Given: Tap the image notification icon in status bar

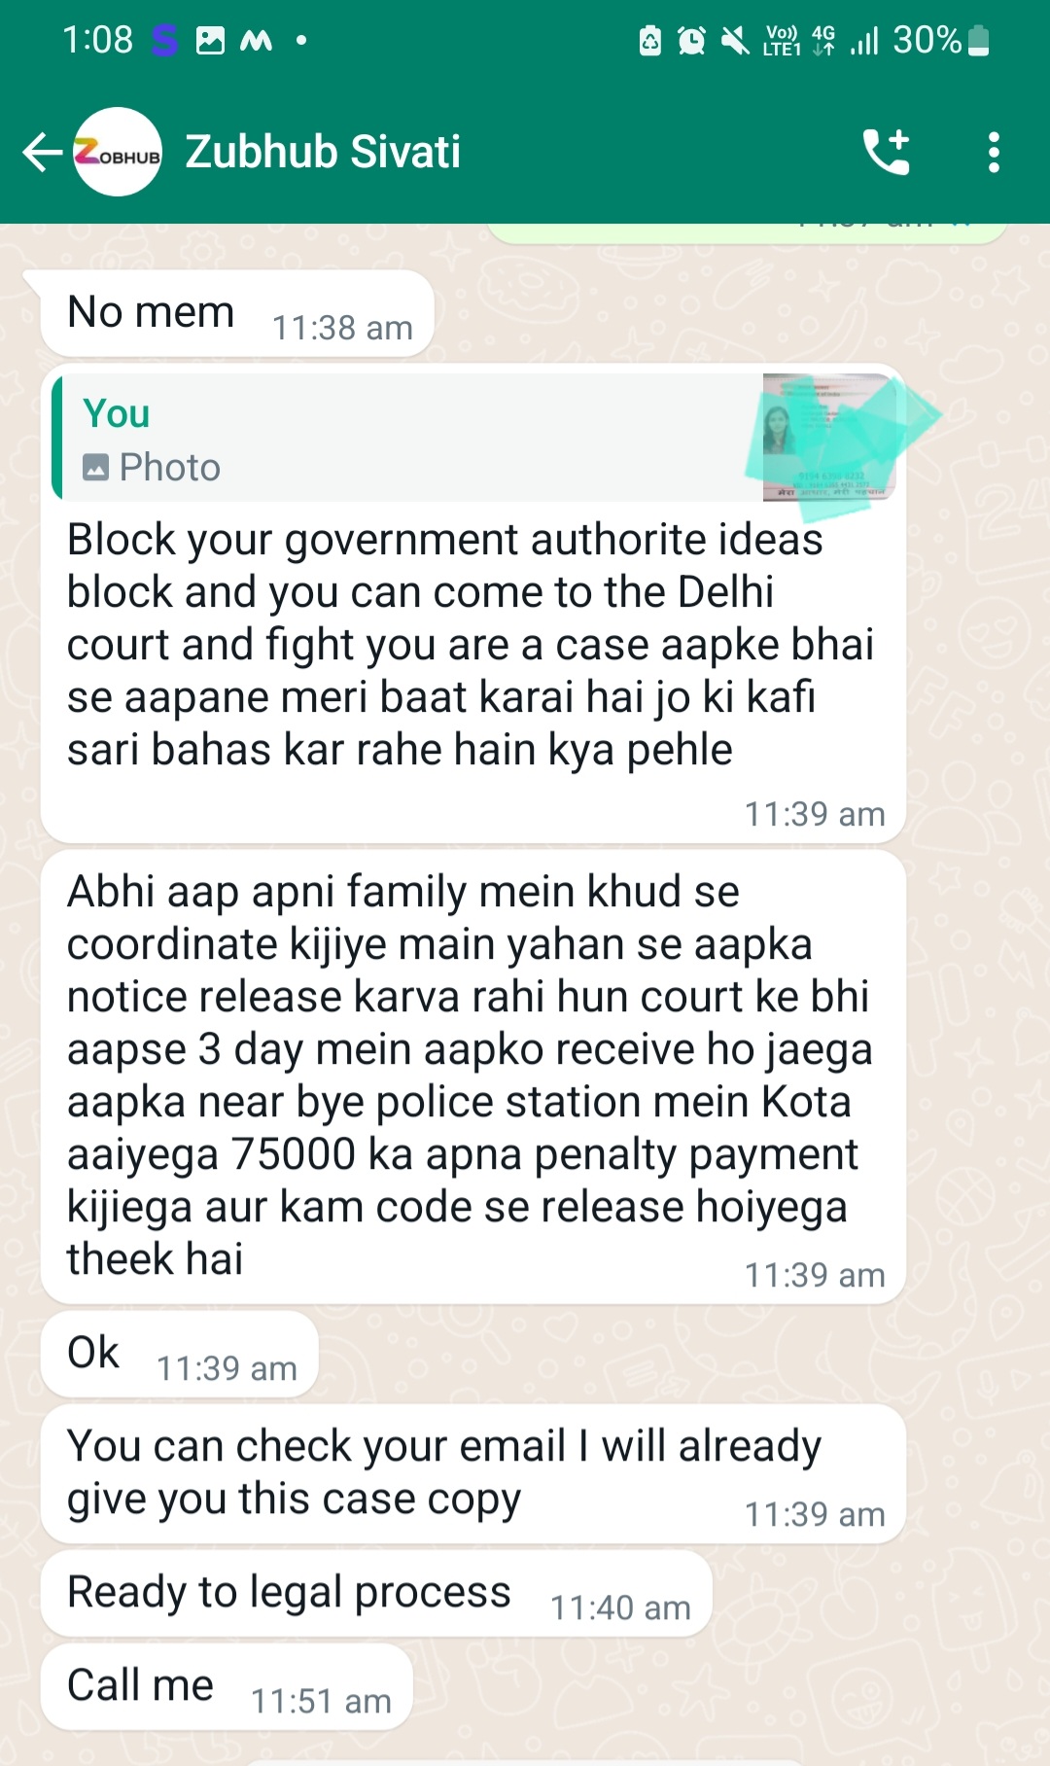Looking at the screenshot, I should coord(210,40).
